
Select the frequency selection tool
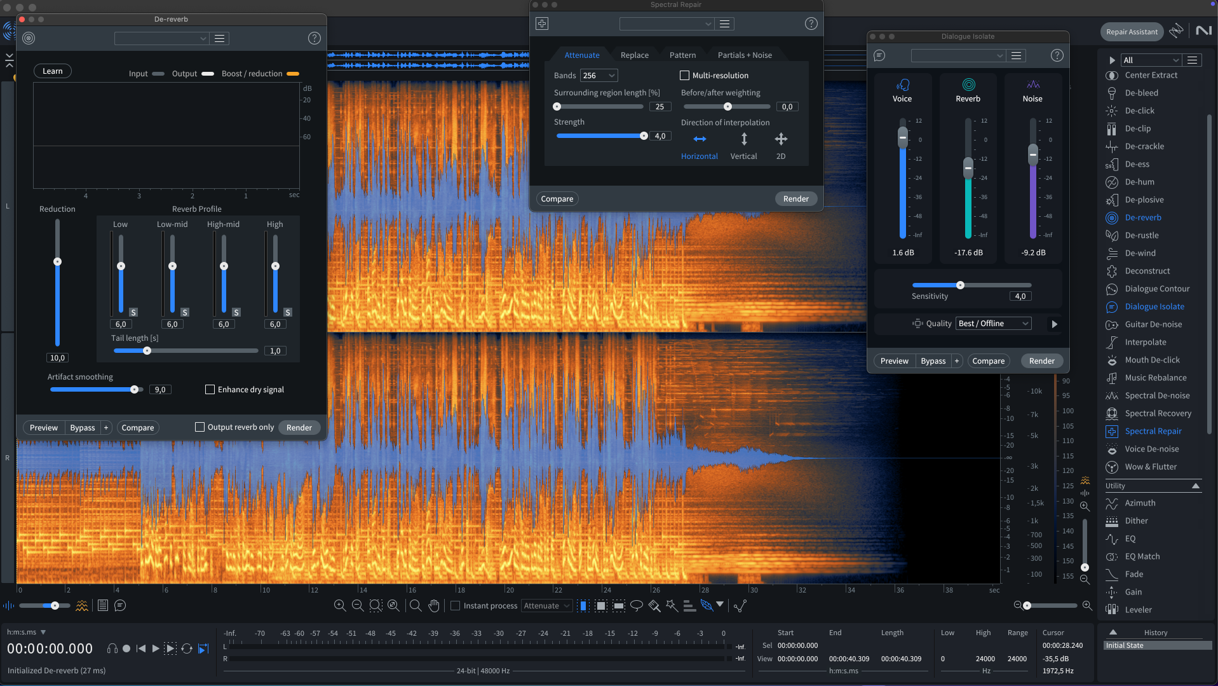(x=619, y=606)
